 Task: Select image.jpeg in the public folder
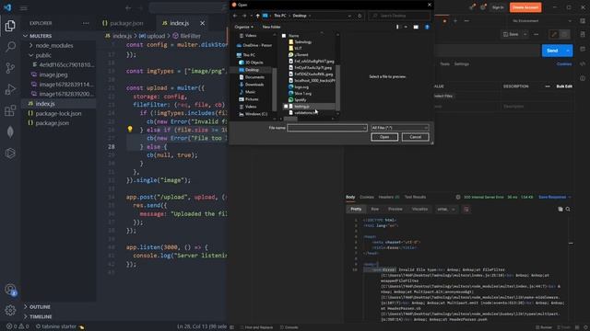pyautogui.click(x=53, y=74)
